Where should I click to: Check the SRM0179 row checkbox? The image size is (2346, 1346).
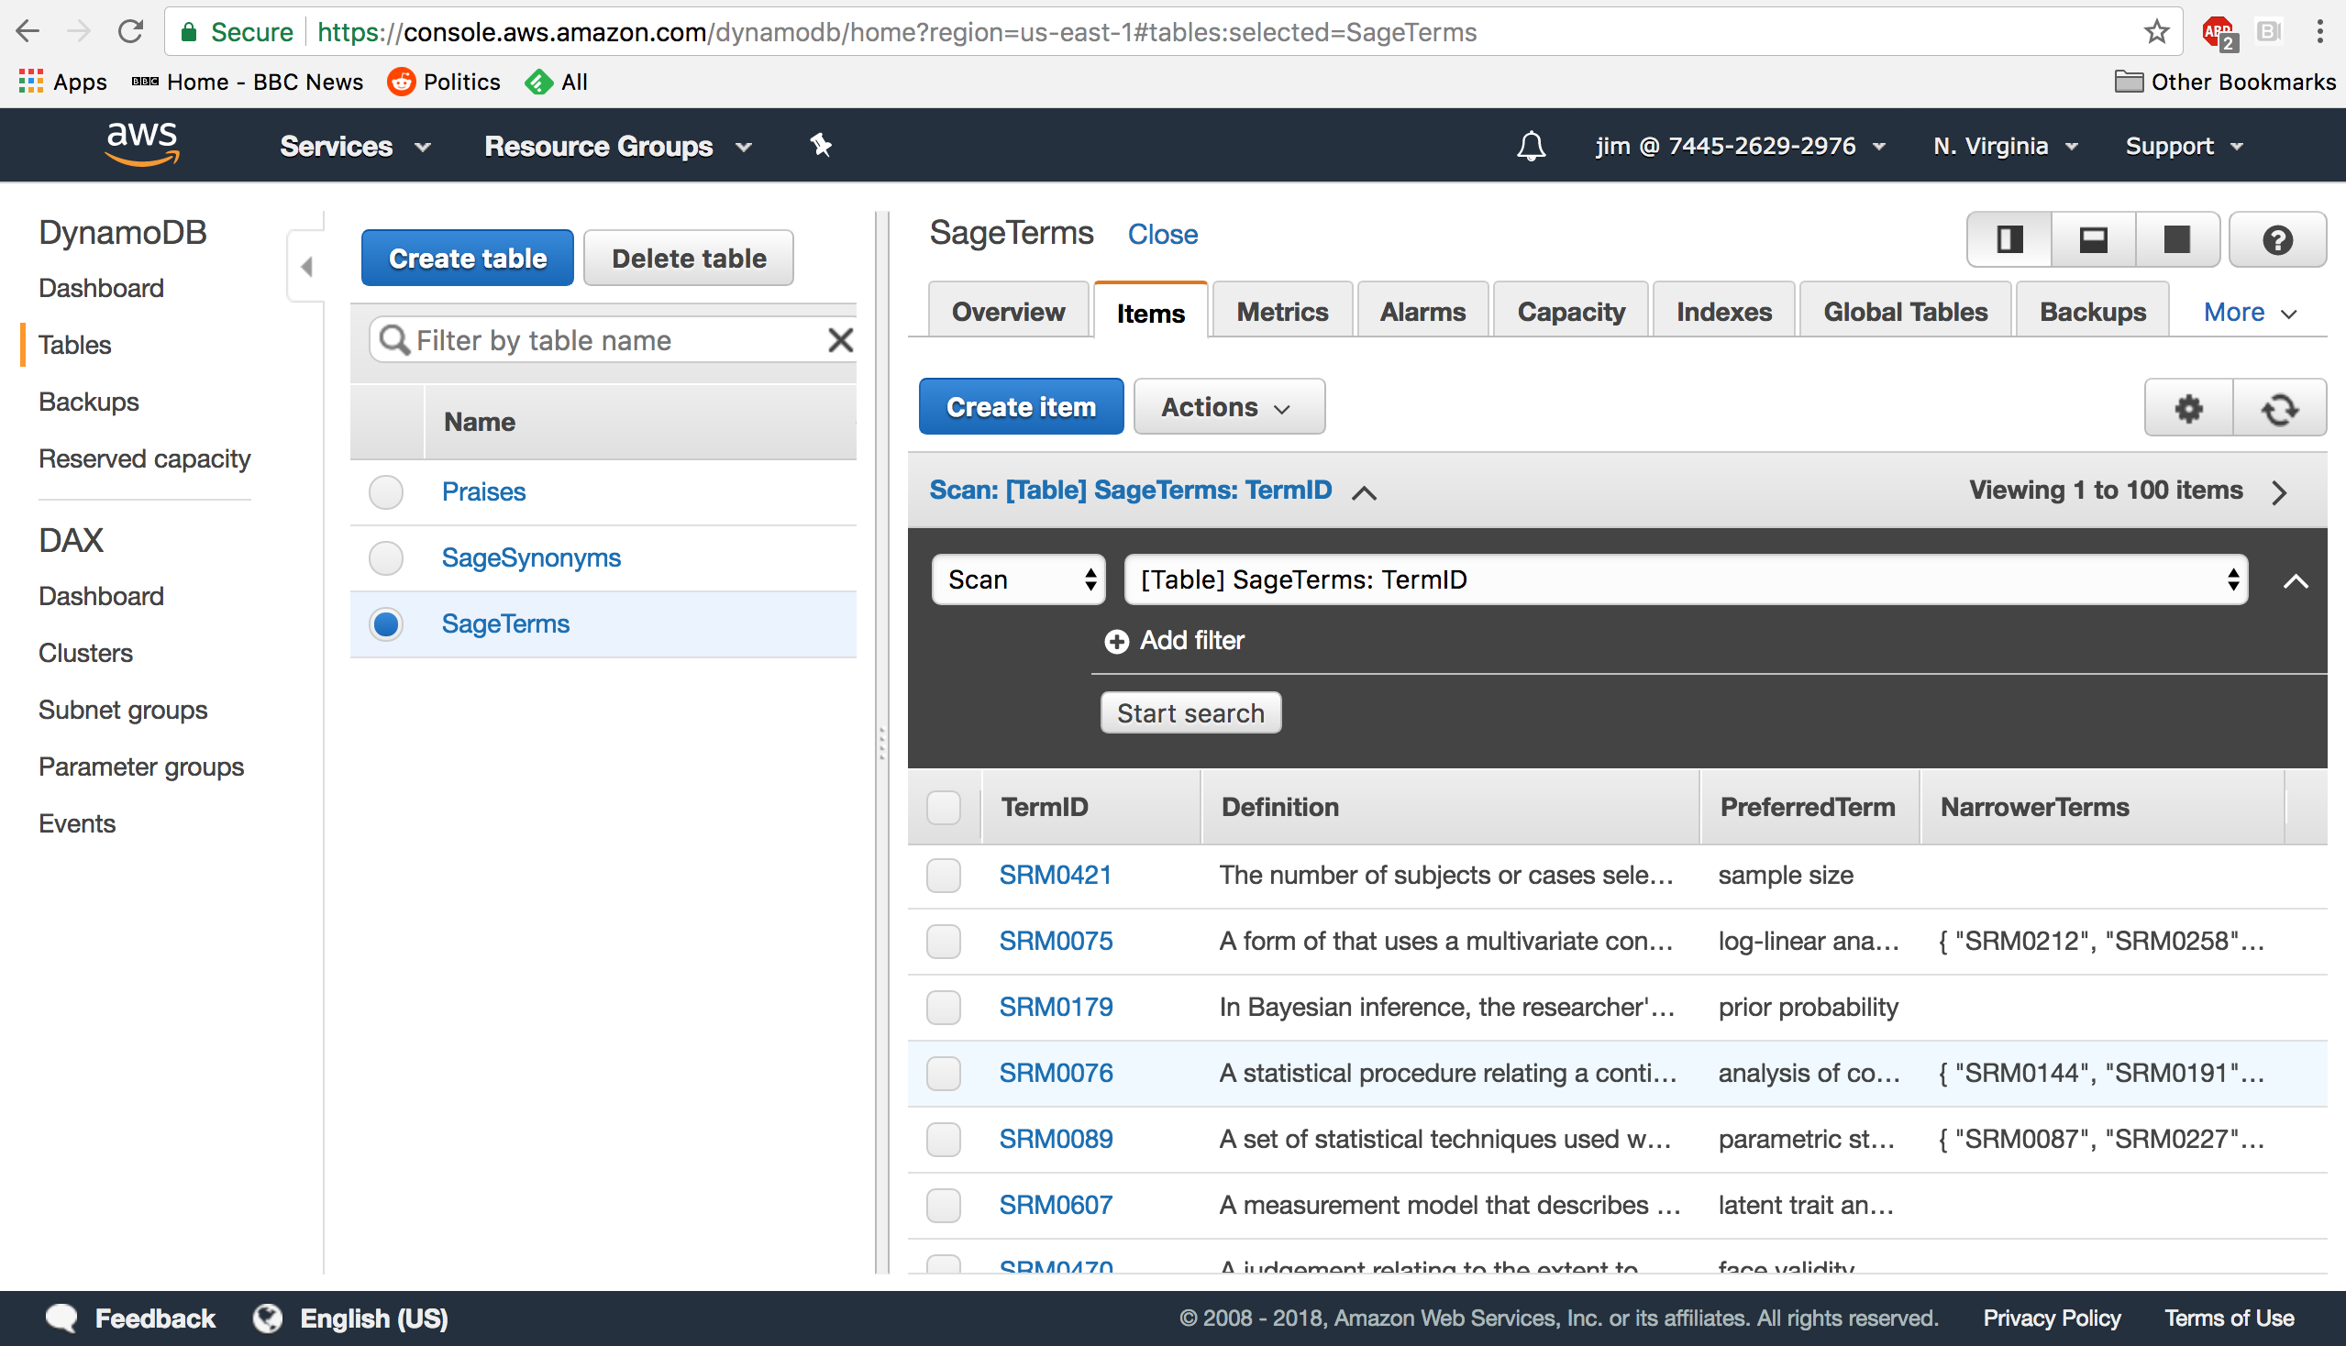[x=943, y=1007]
